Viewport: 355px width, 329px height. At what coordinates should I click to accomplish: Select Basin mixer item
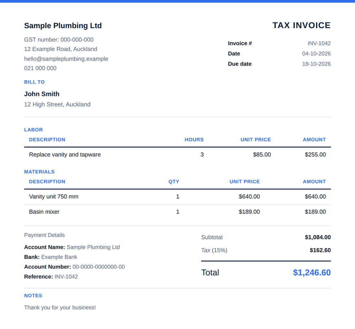coord(44,212)
